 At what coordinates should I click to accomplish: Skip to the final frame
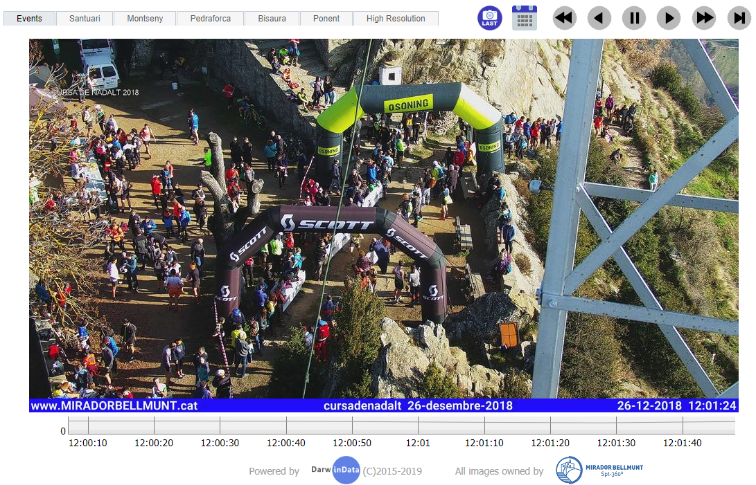(x=739, y=18)
